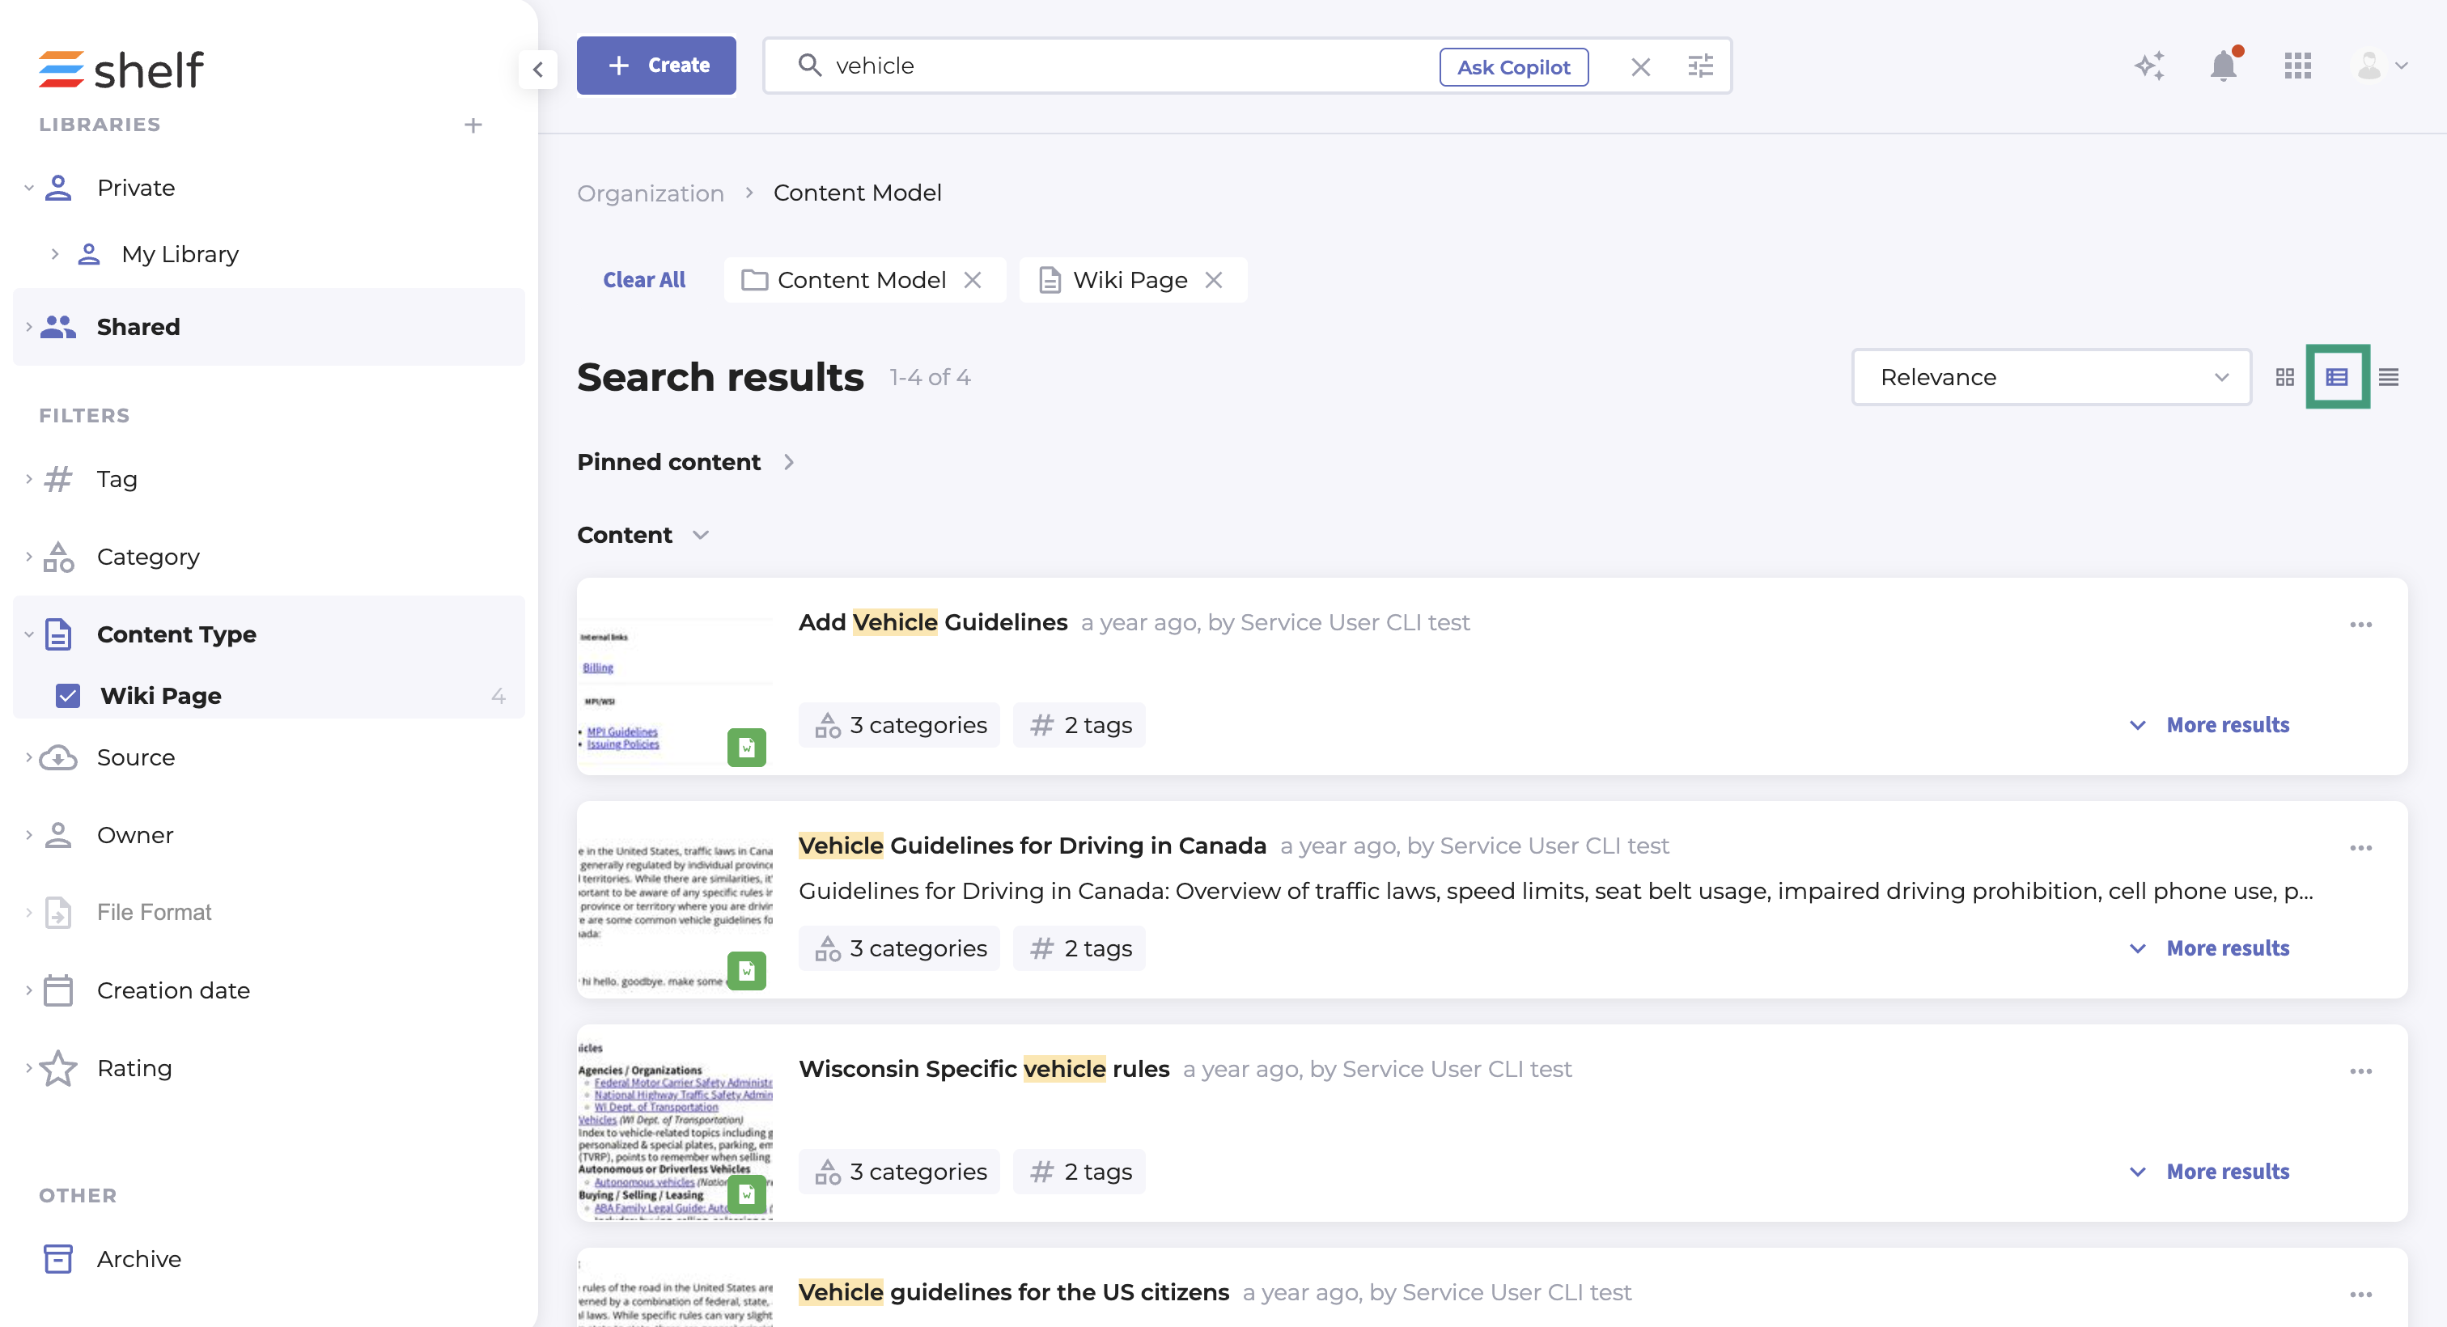Click the AI sparkle icon
This screenshot has height=1327, width=2447.
click(2150, 66)
